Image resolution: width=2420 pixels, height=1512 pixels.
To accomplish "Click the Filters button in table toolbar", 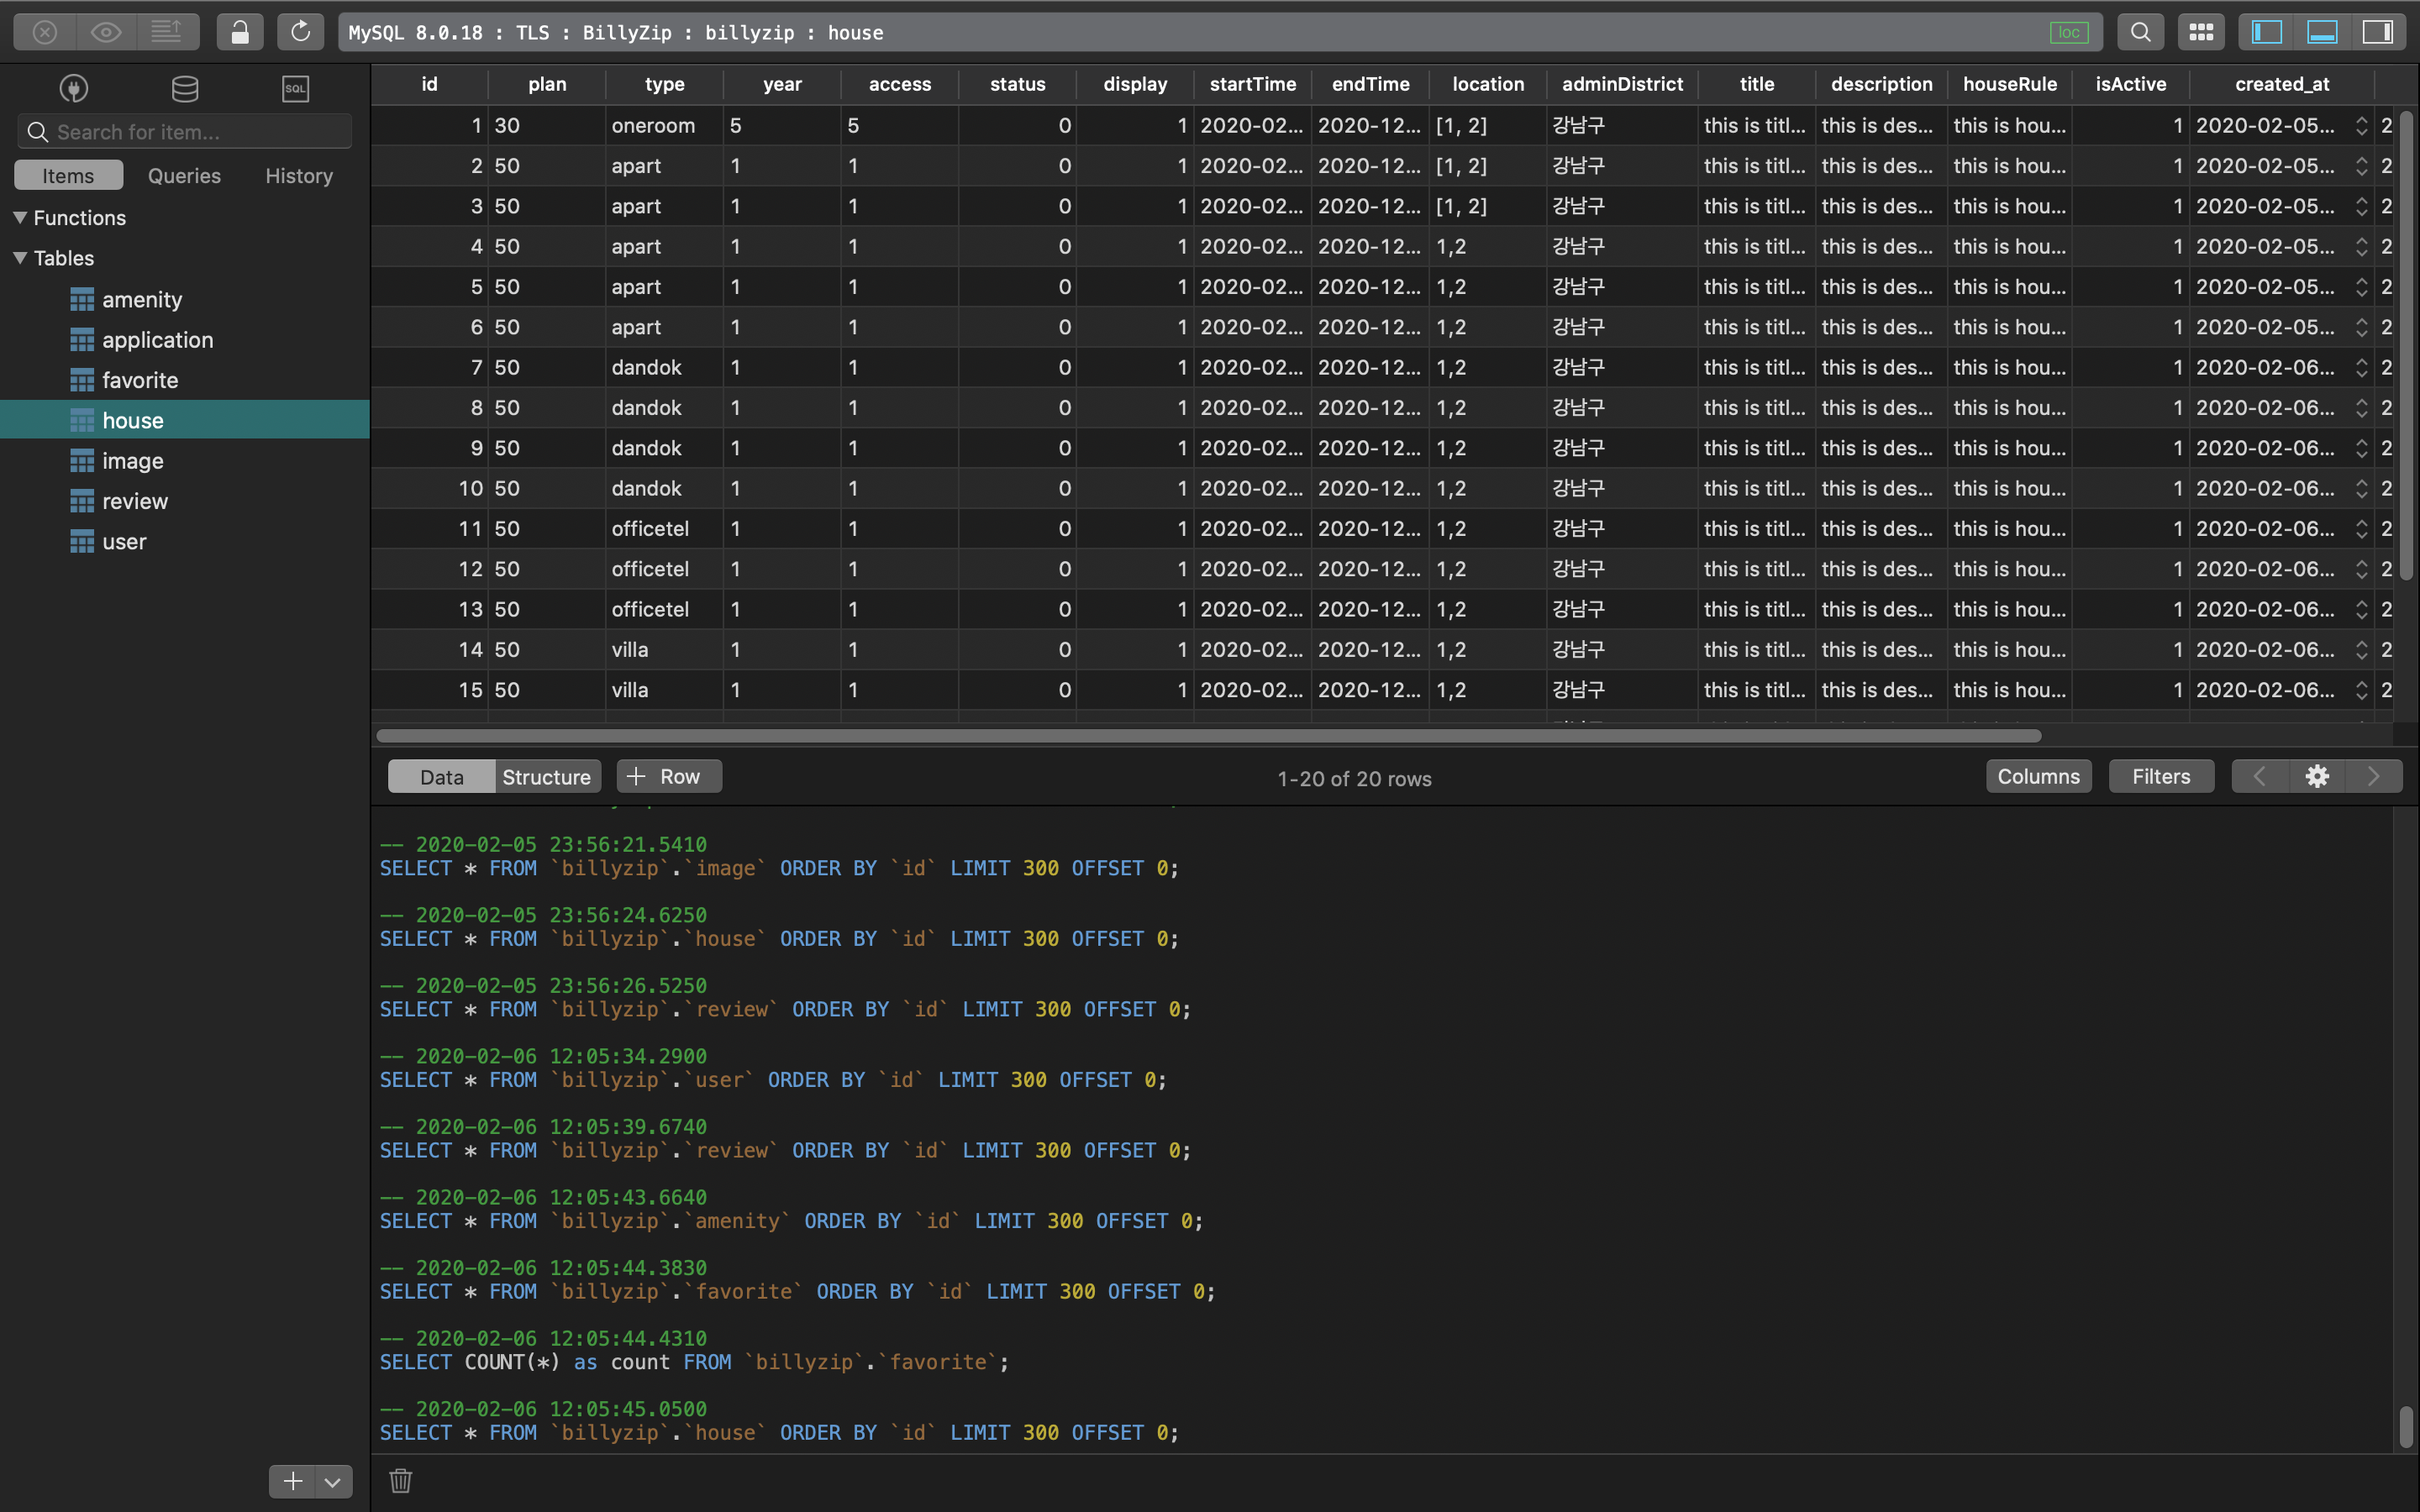I will [2160, 775].
